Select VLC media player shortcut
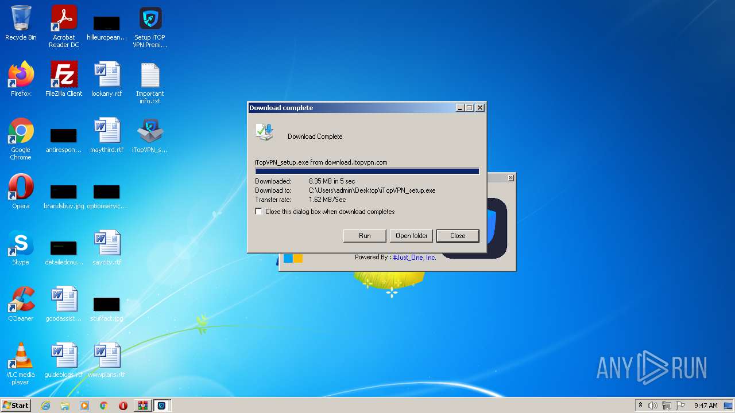Image resolution: width=735 pixels, height=413 pixels. pyautogui.click(x=21, y=364)
